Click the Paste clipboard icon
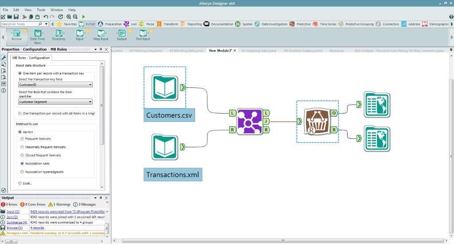Screen dimensions: 454x244 pyautogui.click(x=37, y=17)
